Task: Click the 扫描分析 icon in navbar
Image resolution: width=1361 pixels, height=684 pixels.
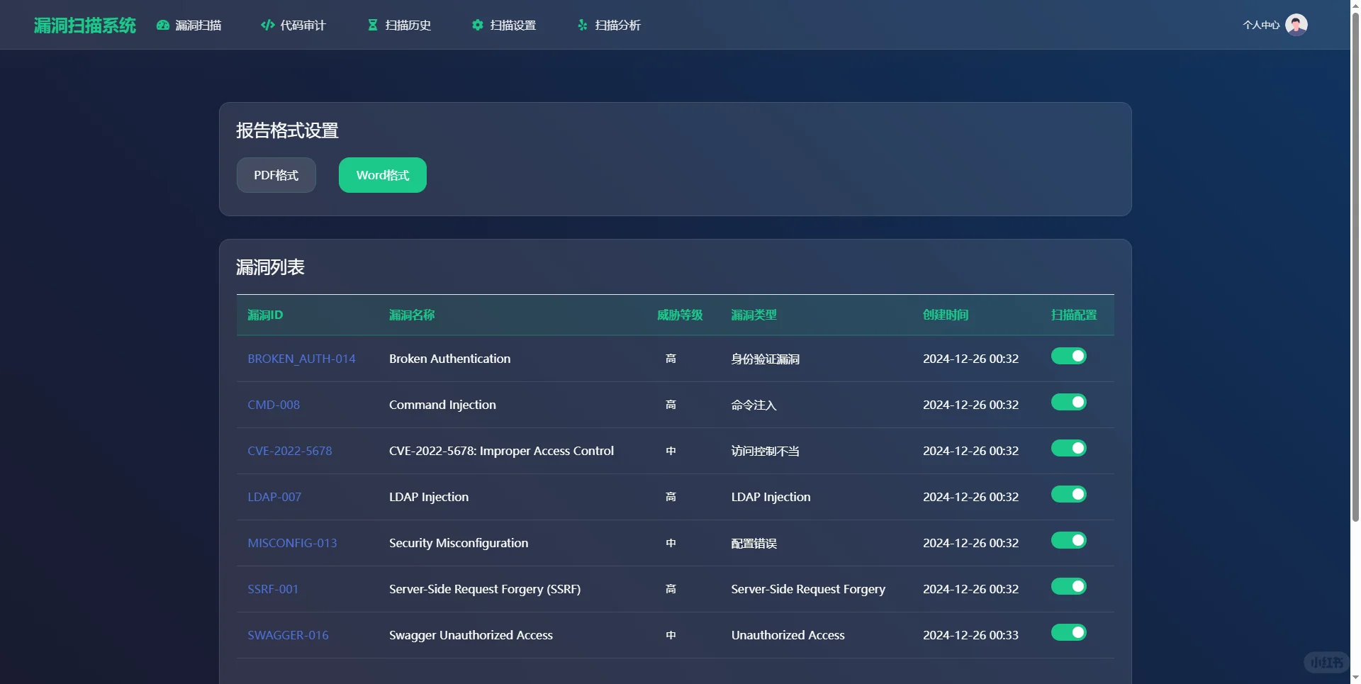Action: pyautogui.click(x=582, y=25)
